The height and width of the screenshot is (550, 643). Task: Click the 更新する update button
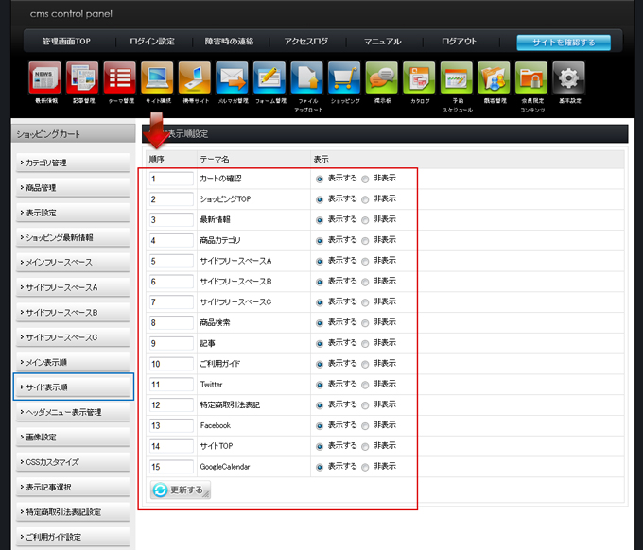tap(180, 490)
